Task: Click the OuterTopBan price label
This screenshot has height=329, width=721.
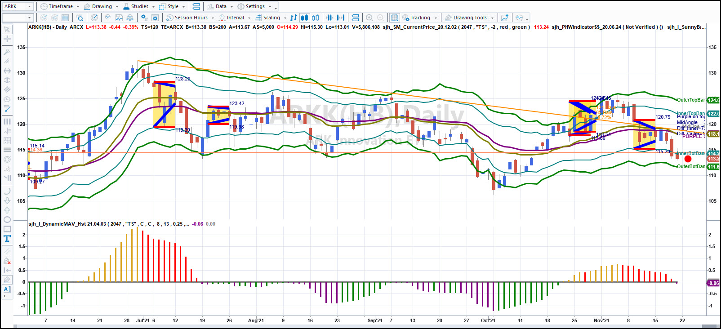Action: point(691,100)
